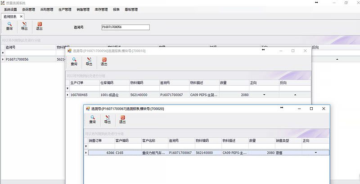
Task: Expand 正向 arrow in production order 160700465 row
Action: (x=264, y=95)
